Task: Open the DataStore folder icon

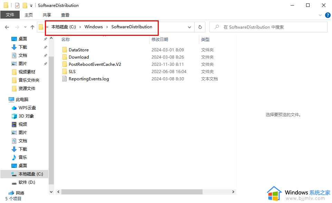Action: 65,50
